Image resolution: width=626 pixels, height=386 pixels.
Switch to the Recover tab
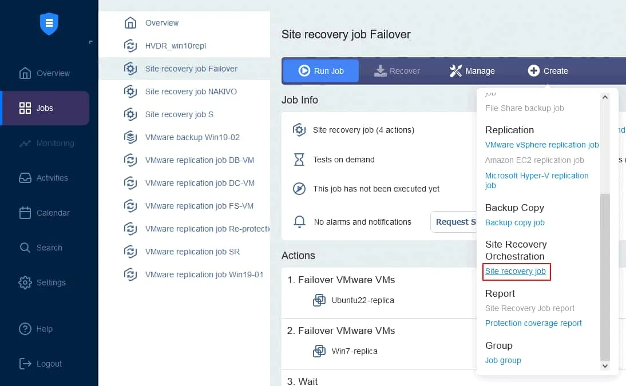click(397, 70)
